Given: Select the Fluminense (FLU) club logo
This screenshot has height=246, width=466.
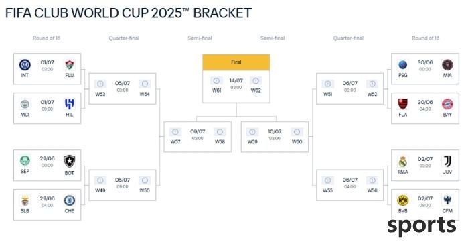Looking at the screenshot, I should 69,64.
